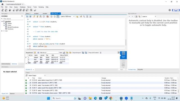Select Functions in the schema tree

[10, 29]
